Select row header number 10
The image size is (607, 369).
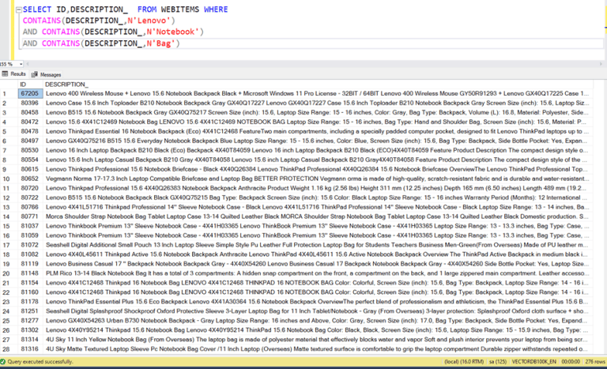(9, 179)
